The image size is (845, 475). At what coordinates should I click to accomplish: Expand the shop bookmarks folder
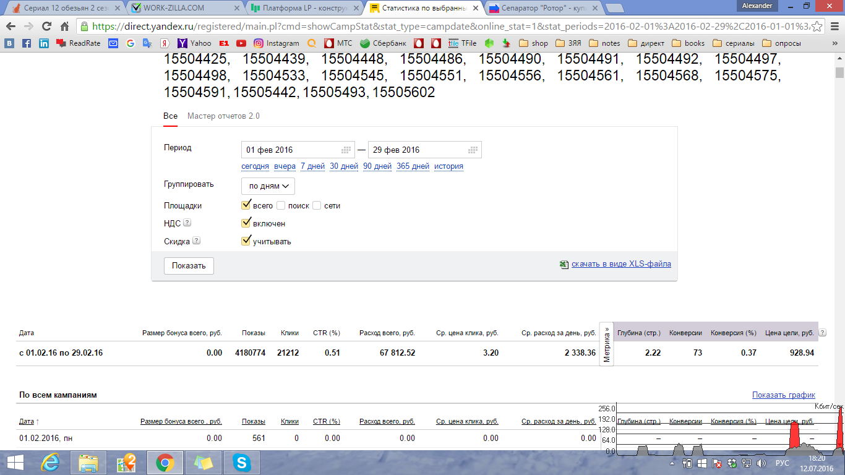(x=533, y=43)
